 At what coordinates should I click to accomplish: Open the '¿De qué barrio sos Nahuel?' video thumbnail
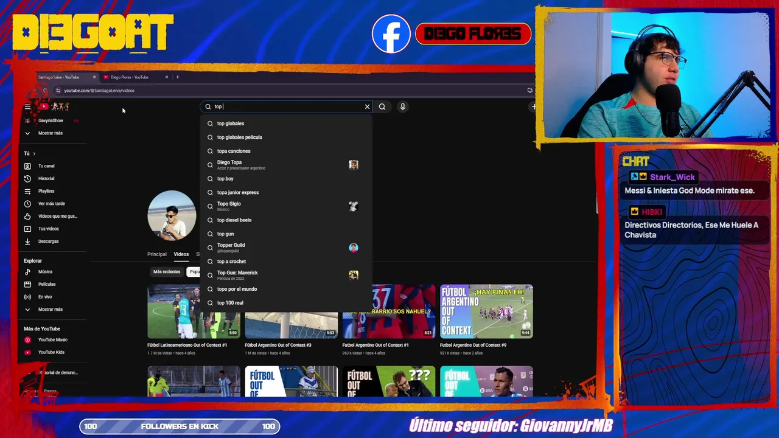click(389, 311)
